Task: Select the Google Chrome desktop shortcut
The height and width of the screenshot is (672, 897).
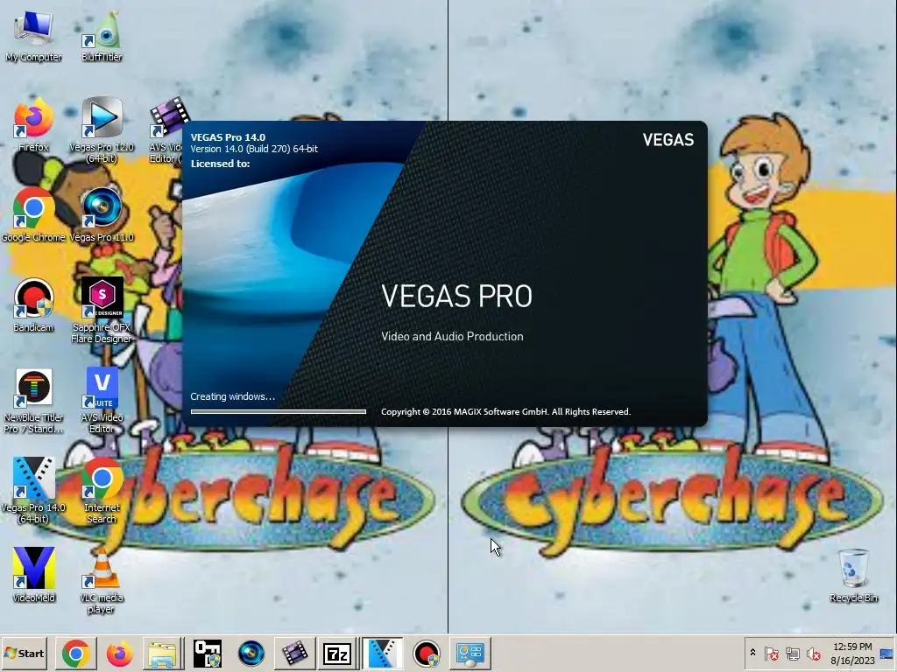Action: tap(33, 215)
